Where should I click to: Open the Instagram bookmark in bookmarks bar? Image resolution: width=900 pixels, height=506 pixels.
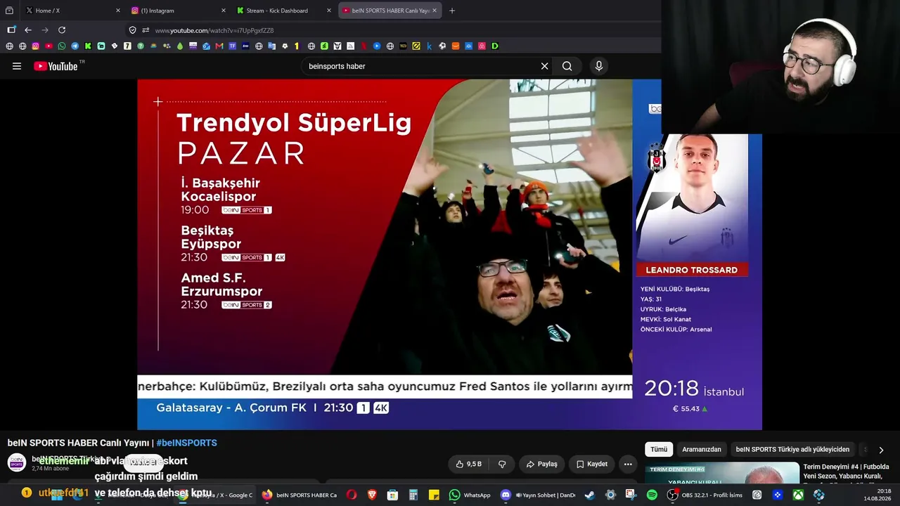pos(36,46)
